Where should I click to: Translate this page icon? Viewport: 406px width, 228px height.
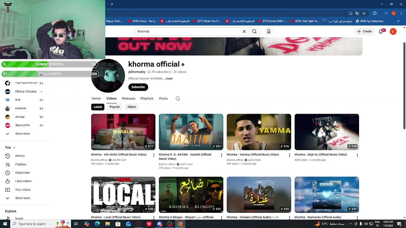click(x=357, y=13)
